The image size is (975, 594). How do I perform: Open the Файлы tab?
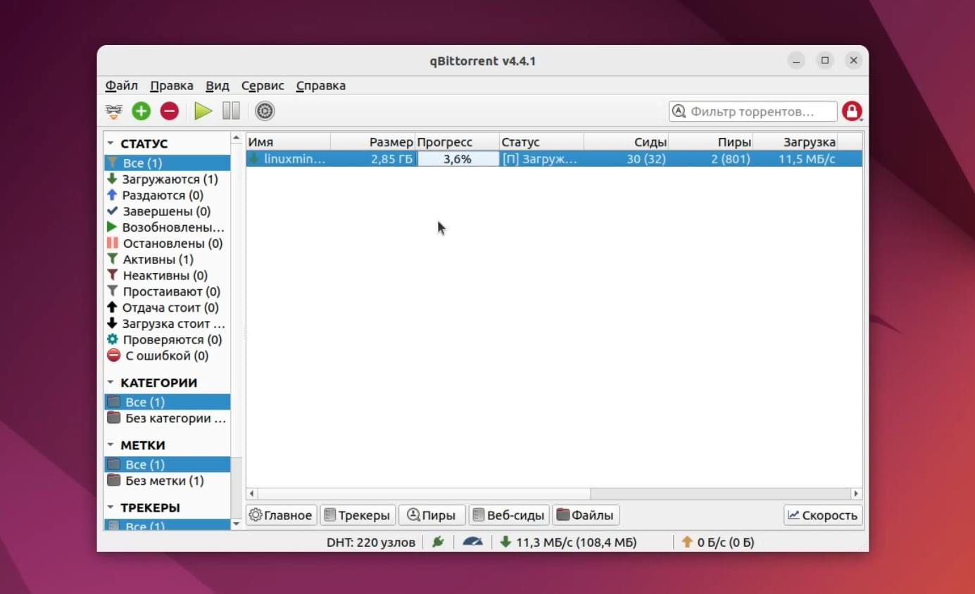[586, 515]
